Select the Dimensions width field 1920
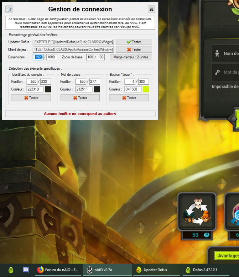This screenshot has width=239, height=277. (38, 57)
